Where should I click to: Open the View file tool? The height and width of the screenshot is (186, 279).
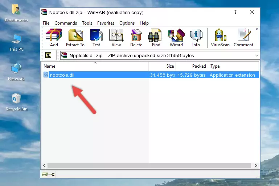point(116,38)
